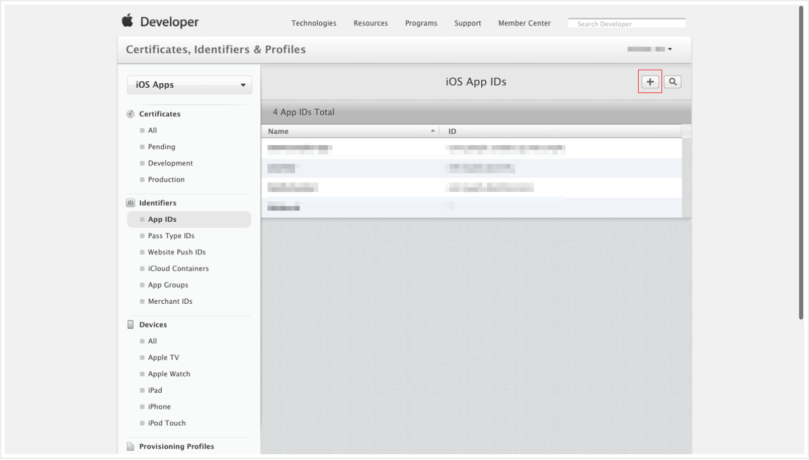This screenshot has height=460, width=809.
Task: Open Pass Type IDs
Action: pyautogui.click(x=171, y=236)
